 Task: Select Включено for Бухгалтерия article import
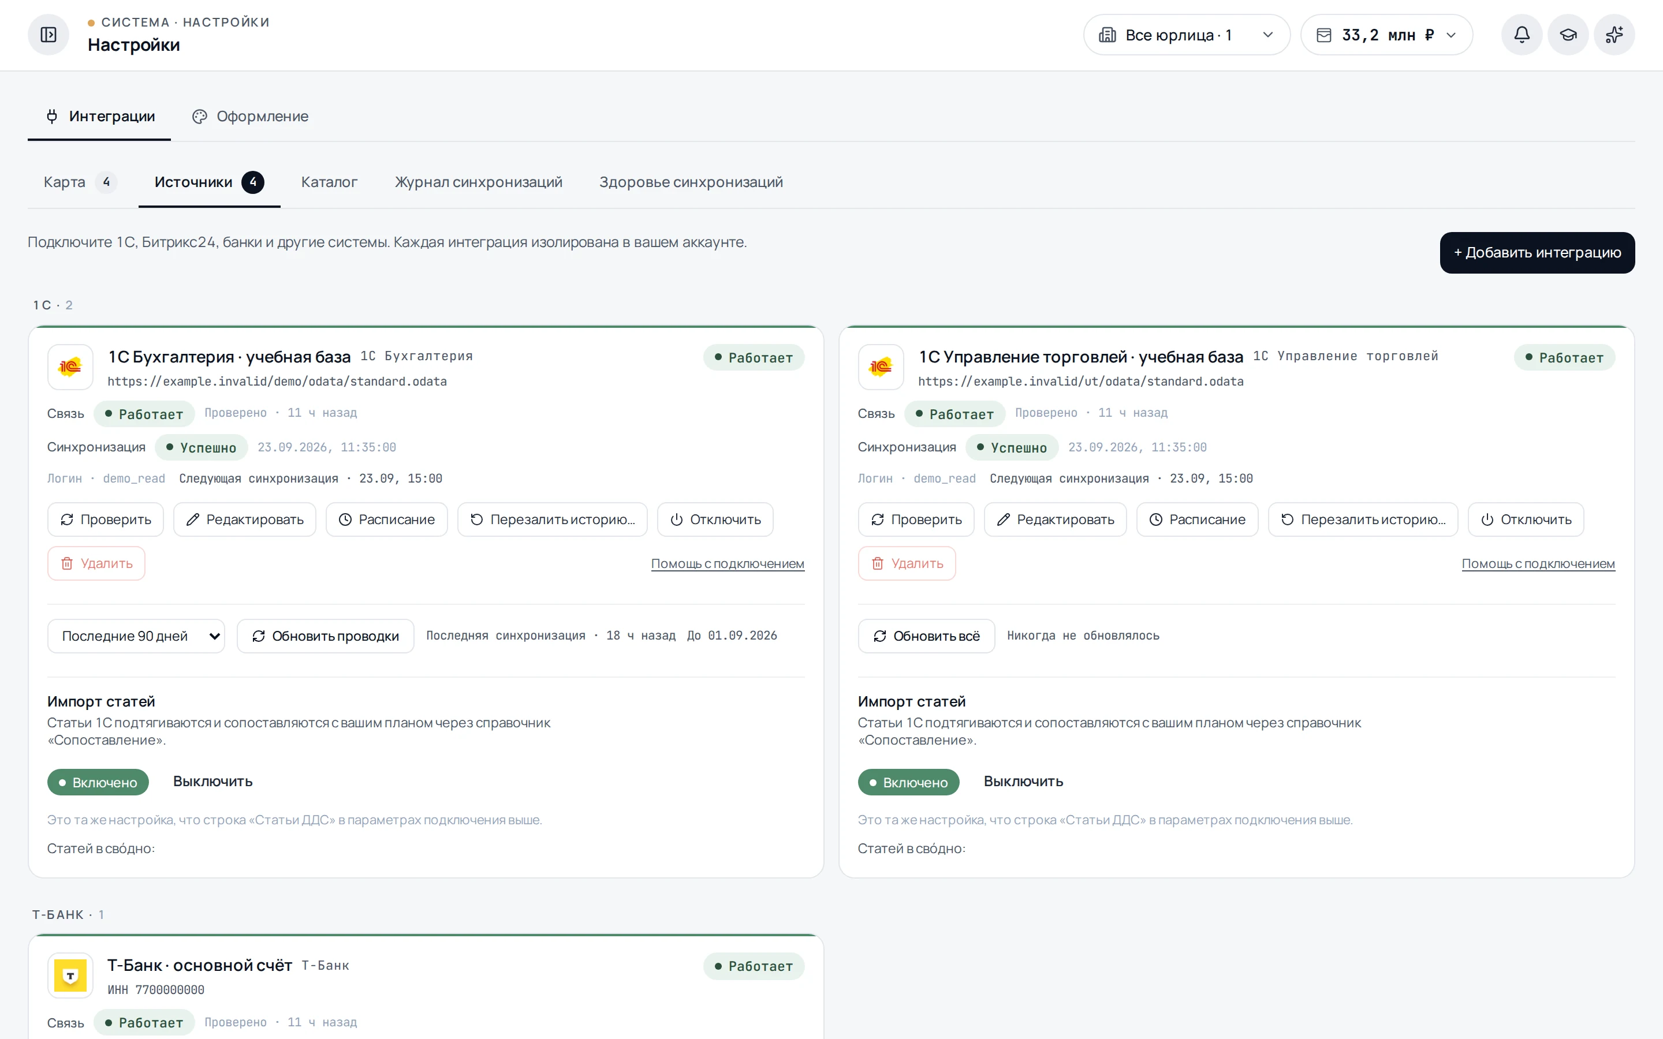coord(98,782)
